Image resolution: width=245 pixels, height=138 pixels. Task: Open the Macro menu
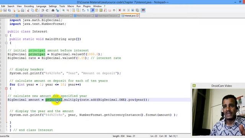(70, 6)
